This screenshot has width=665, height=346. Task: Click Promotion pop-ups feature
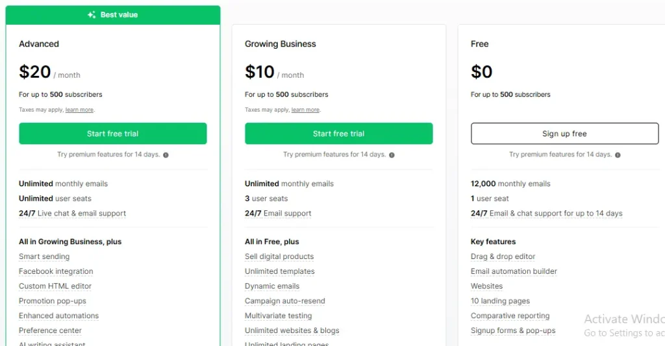pos(53,301)
